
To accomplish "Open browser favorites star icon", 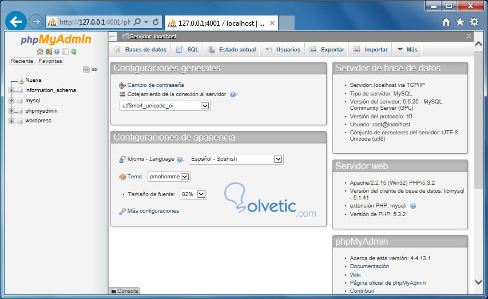I will pyautogui.click(x=460, y=22).
